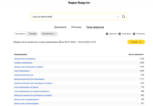The width and height of the screenshot is (153, 106).
Task: Open link 'фиалка комнатная уход +в домашних'
Action: (29, 79)
